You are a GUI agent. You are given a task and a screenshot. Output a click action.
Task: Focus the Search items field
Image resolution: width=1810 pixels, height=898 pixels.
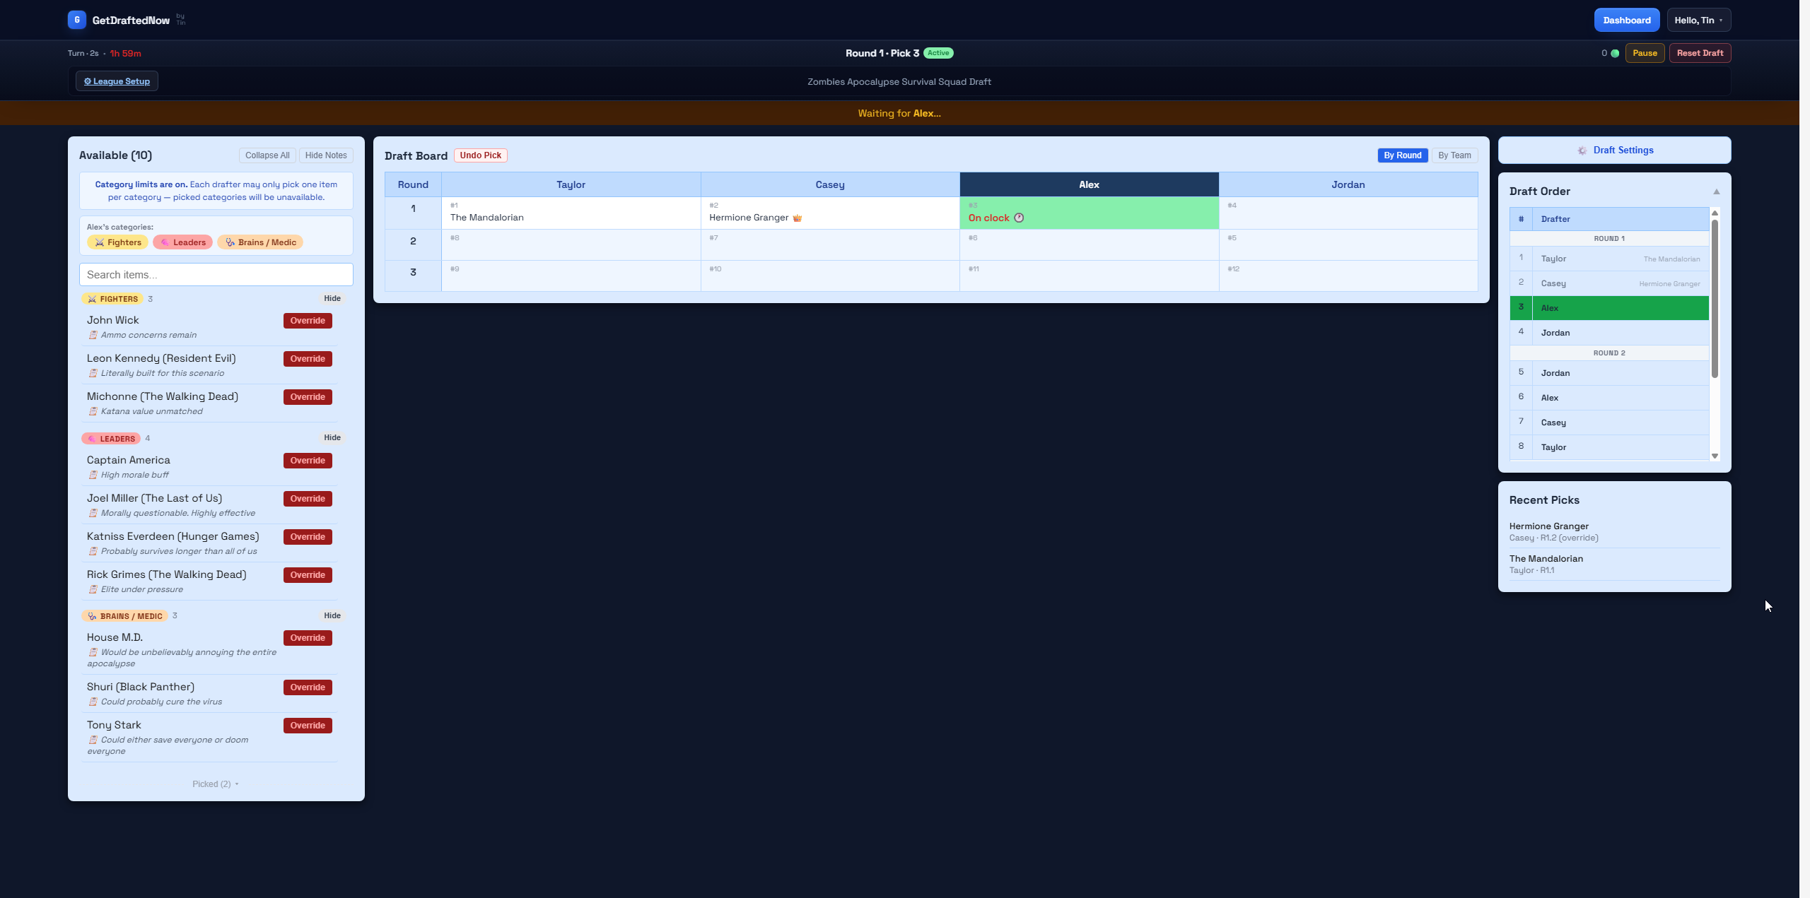[x=216, y=275]
